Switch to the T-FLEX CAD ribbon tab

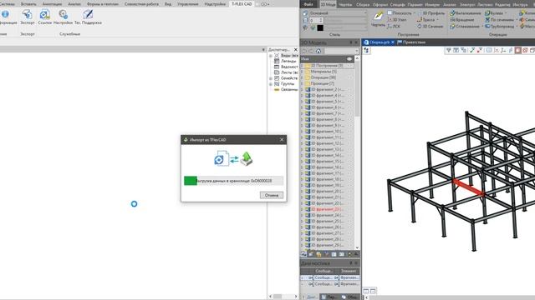pyautogui.click(x=242, y=4)
